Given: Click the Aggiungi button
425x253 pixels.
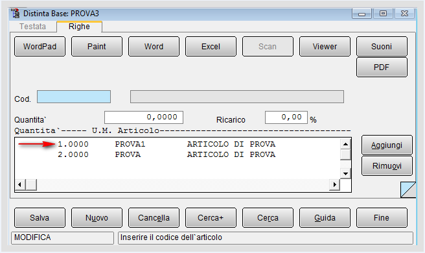Looking at the screenshot, I should 387,145.
